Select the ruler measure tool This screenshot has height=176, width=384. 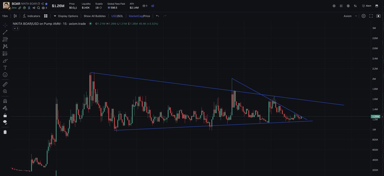pyautogui.click(x=5, y=84)
